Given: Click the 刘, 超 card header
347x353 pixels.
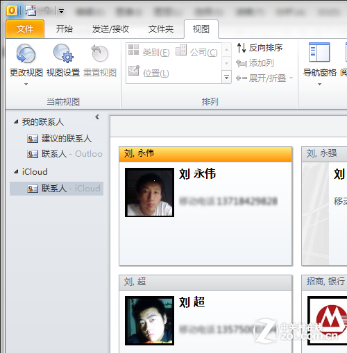Looking at the screenshot, I should point(205,282).
